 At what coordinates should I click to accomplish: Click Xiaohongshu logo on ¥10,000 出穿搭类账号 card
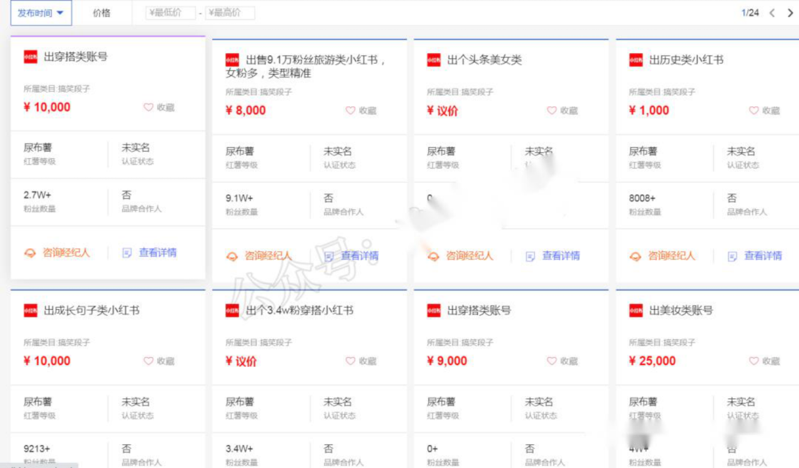pyautogui.click(x=31, y=57)
